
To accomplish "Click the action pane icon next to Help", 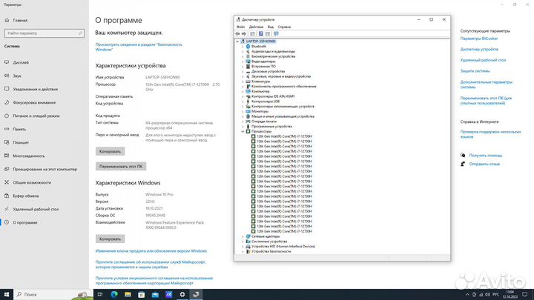I will [268, 33].
